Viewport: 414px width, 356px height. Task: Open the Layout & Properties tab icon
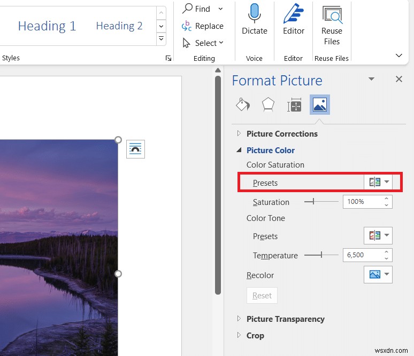click(294, 105)
